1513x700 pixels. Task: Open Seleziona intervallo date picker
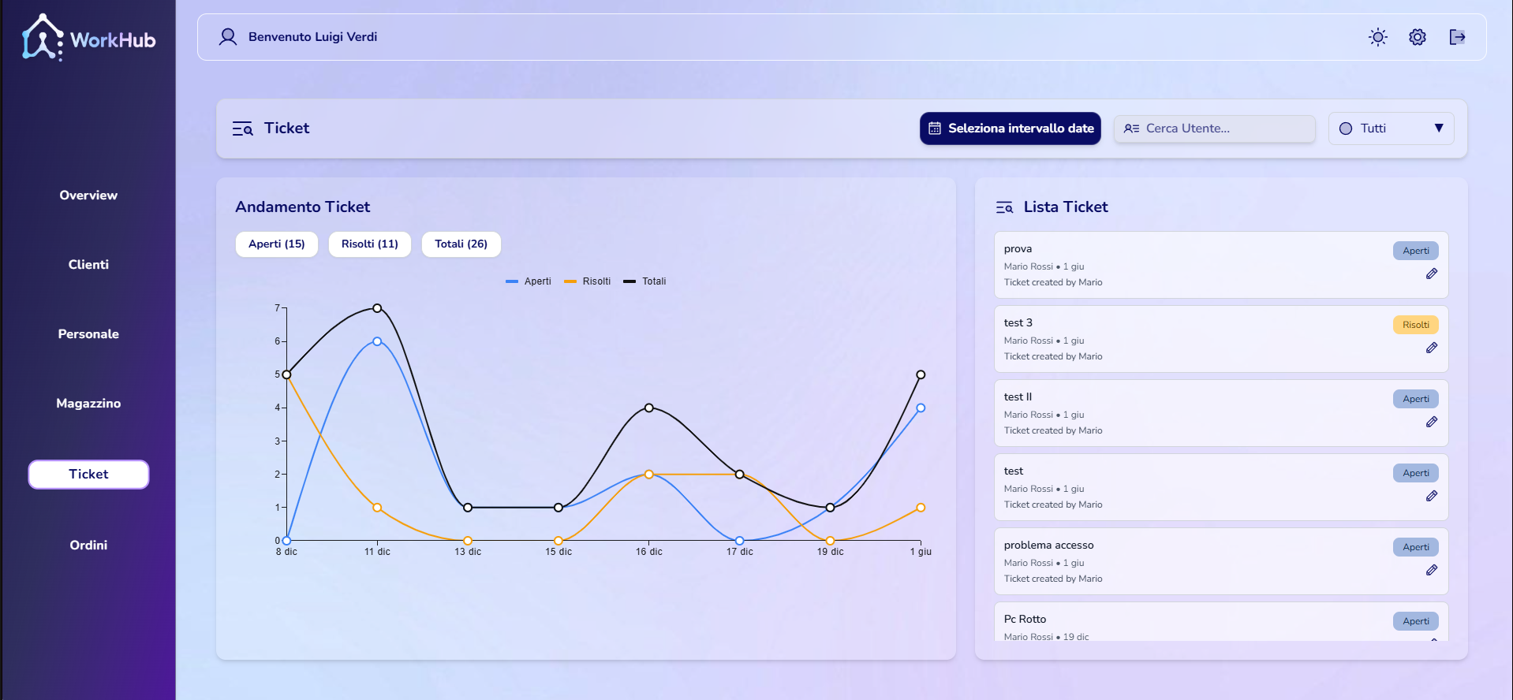point(1011,128)
